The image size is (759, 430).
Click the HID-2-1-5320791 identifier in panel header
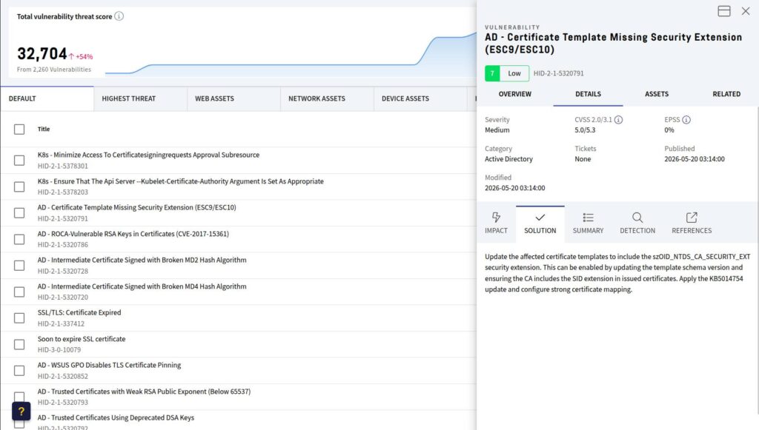click(x=559, y=73)
